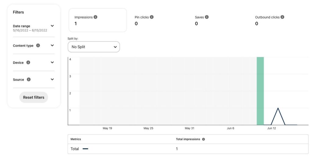Click the info icon beside Content type
Screen dimensions: 312x156
(x=38, y=46)
